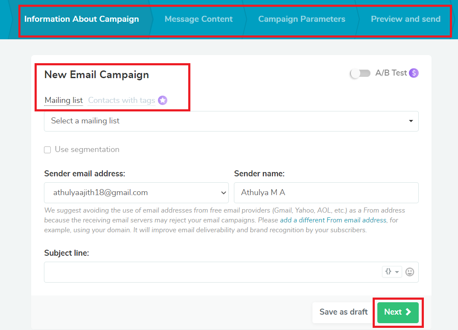Image resolution: width=458 pixels, height=330 pixels.
Task: Switch to the Contacts with tags tab
Action: pos(122,100)
